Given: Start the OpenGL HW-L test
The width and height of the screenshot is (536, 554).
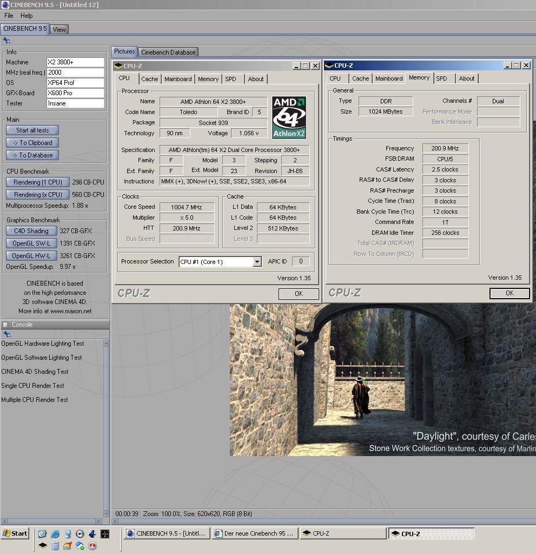Looking at the screenshot, I should 31,256.
